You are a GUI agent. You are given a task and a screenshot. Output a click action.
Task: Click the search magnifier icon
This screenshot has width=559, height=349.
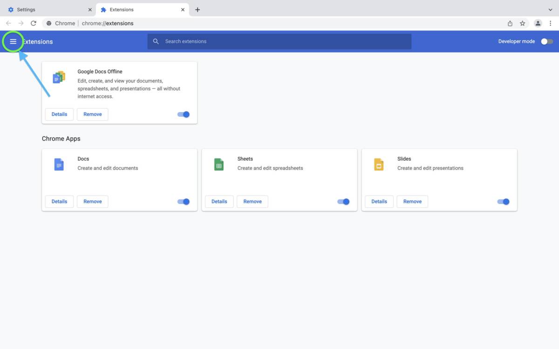click(x=156, y=41)
